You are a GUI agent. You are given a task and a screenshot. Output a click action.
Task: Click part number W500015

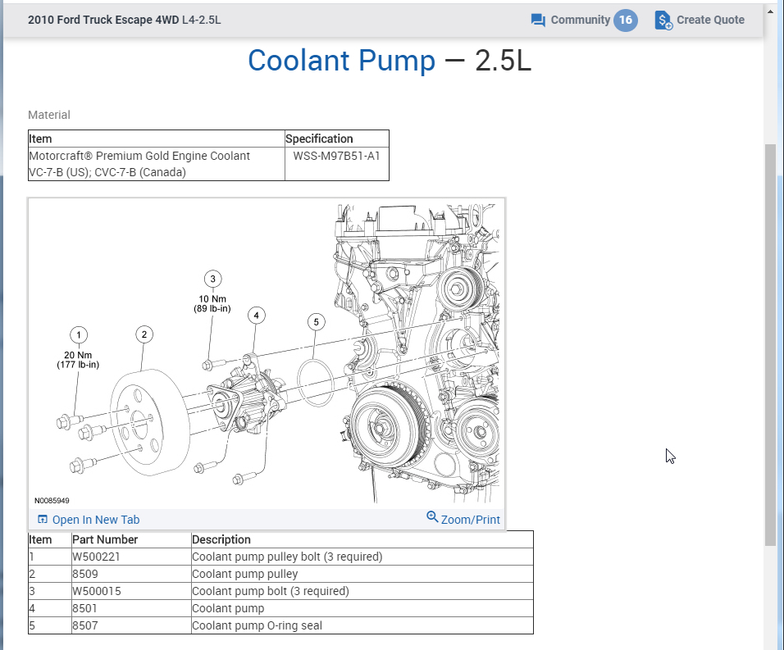[97, 591]
